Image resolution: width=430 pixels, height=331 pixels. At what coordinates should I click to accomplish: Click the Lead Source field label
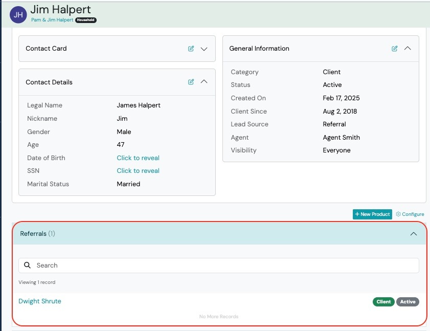point(250,124)
